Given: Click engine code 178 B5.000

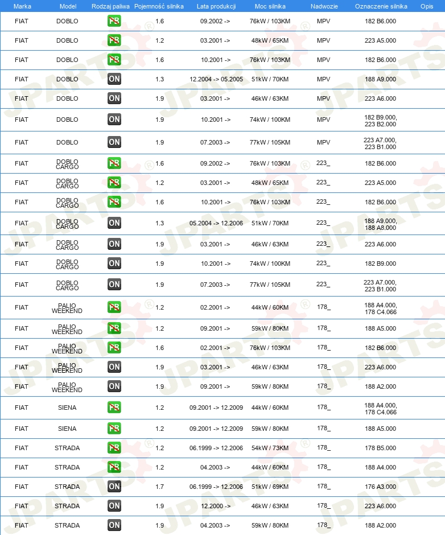Looking at the screenshot, I should pyautogui.click(x=381, y=448).
